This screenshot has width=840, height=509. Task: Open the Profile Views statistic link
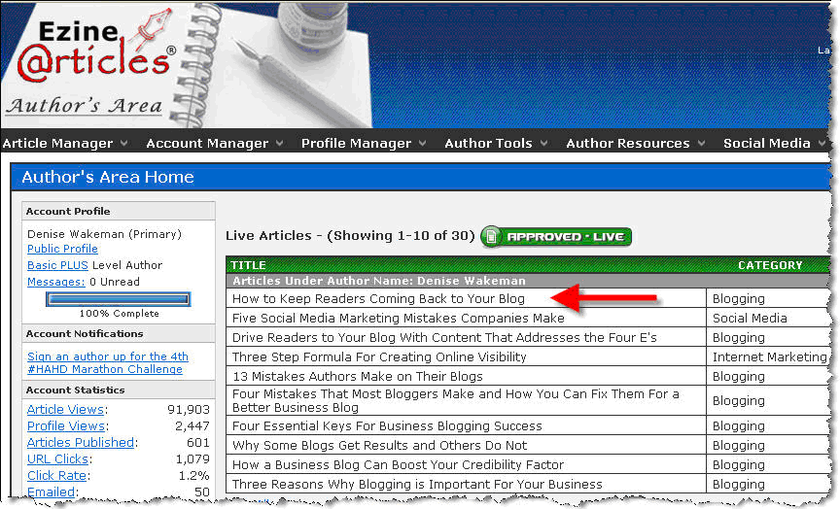point(66,426)
